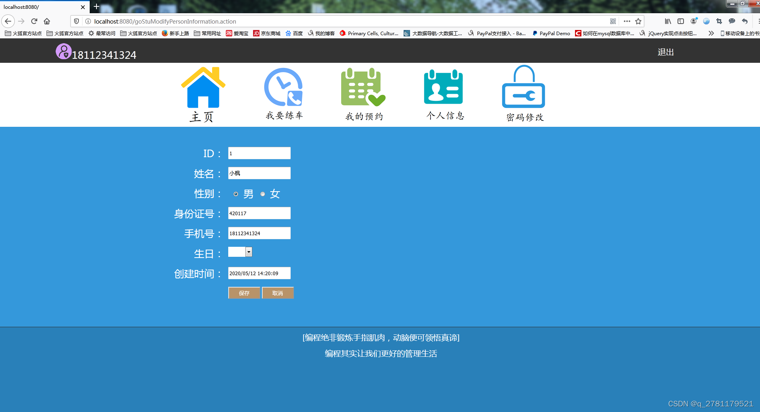This screenshot has height=412, width=760.
Task: Select the 男 gender radio button
Action: [x=236, y=194]
